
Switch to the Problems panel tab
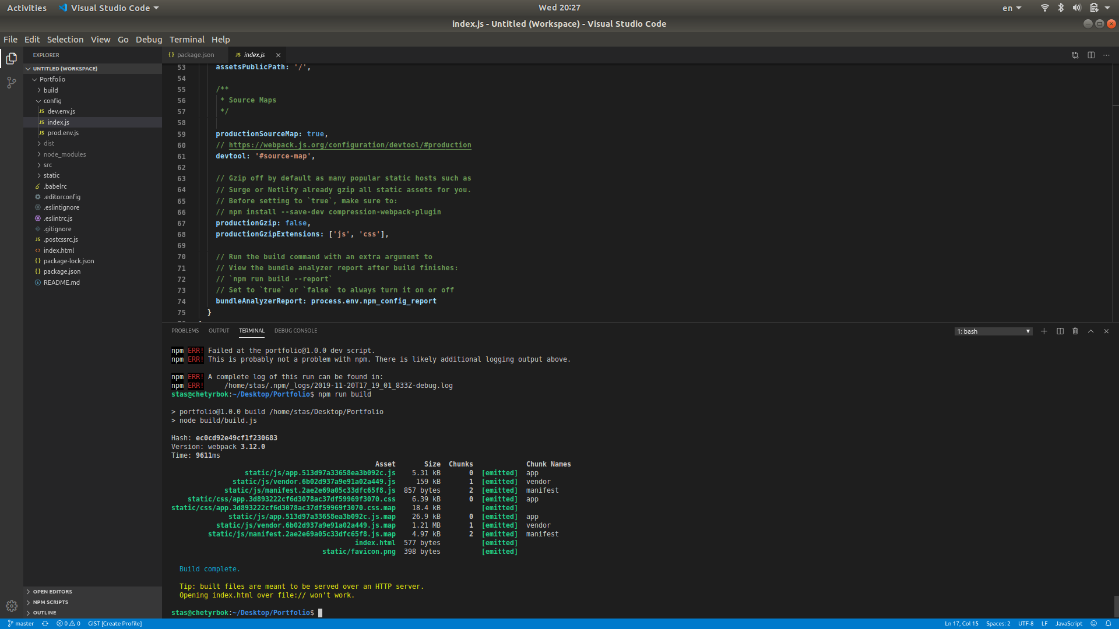coord(185,331)
